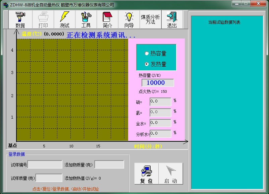Click the 打印 (Print) icon
The width and height of the screenshot is (269, 194).
[x=43, y=19]
